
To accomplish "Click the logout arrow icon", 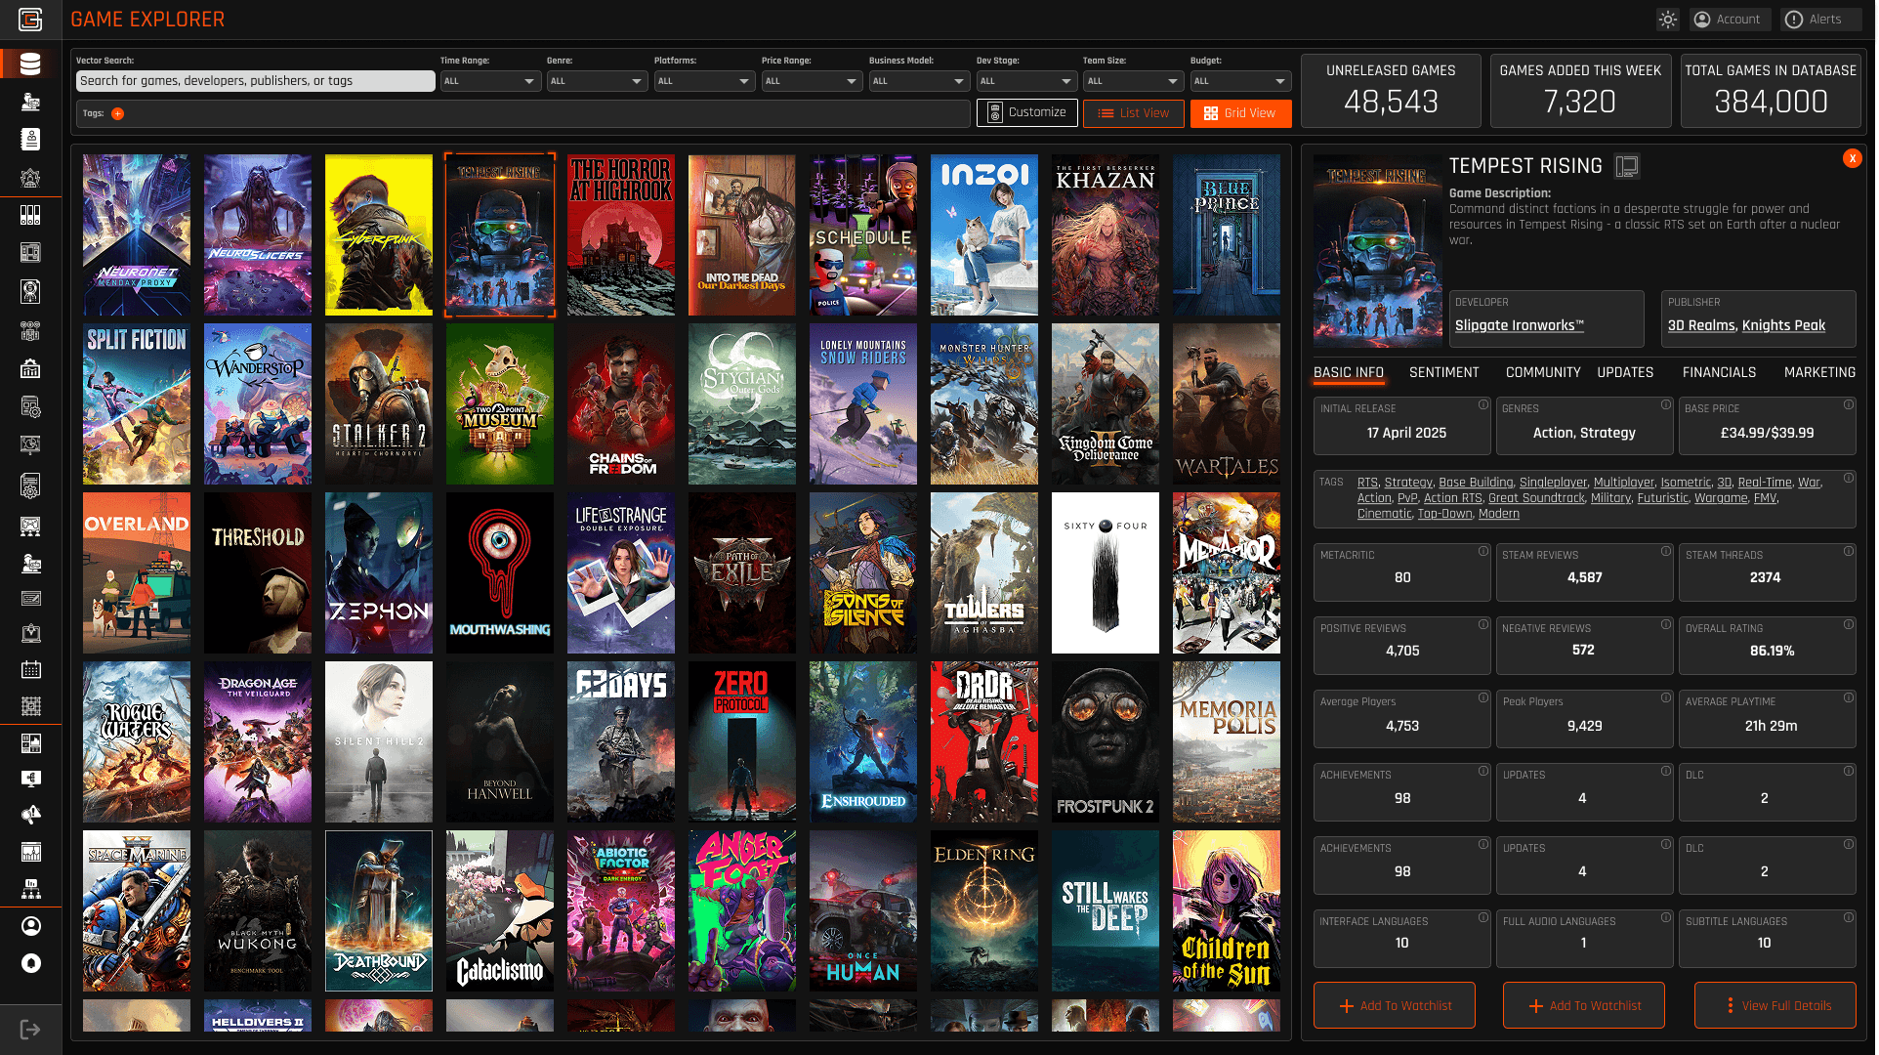I will (30, 1030).
